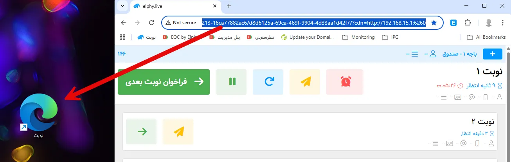Click yellow paper plane for نوبت ۲

(x=178, y=132)
